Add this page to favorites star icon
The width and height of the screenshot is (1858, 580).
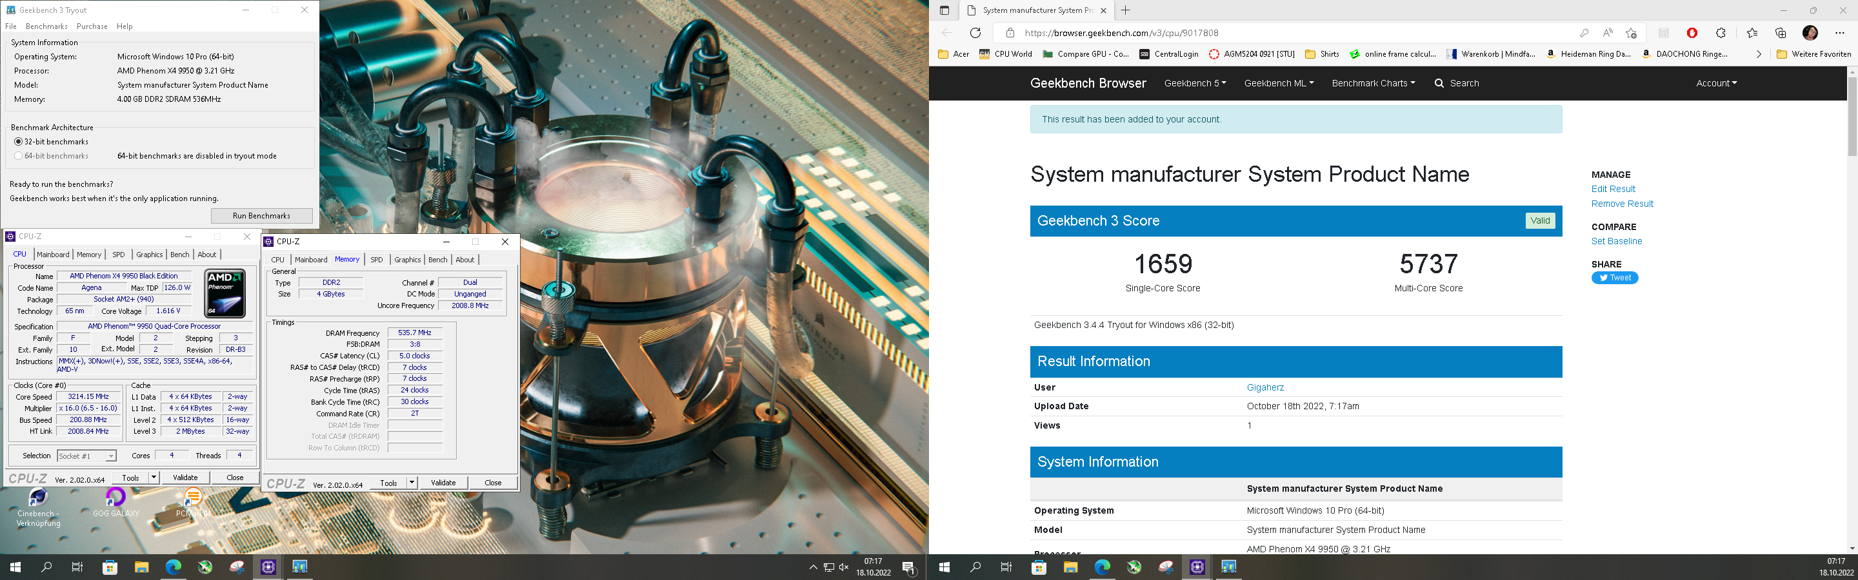pyautogui.click(x=1632, y=32)
